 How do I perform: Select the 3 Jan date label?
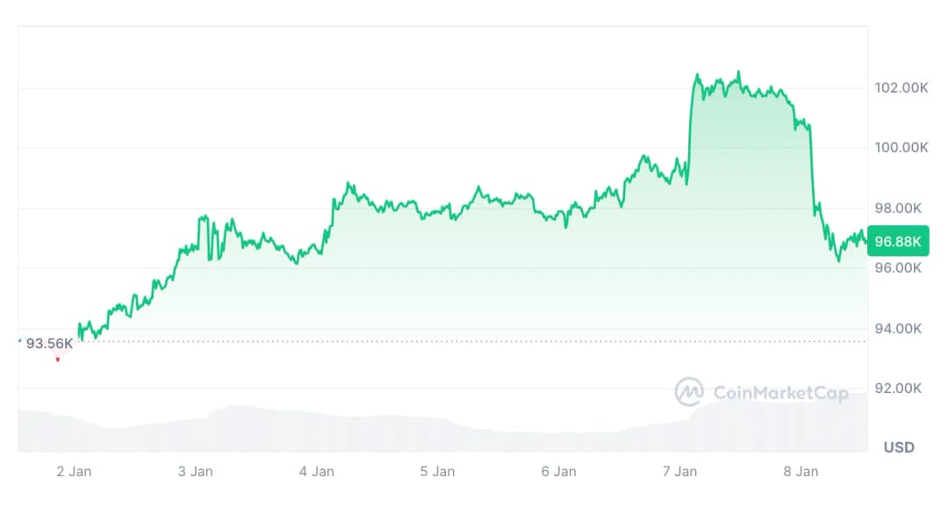pyautogui.click(x=195, y=472)
